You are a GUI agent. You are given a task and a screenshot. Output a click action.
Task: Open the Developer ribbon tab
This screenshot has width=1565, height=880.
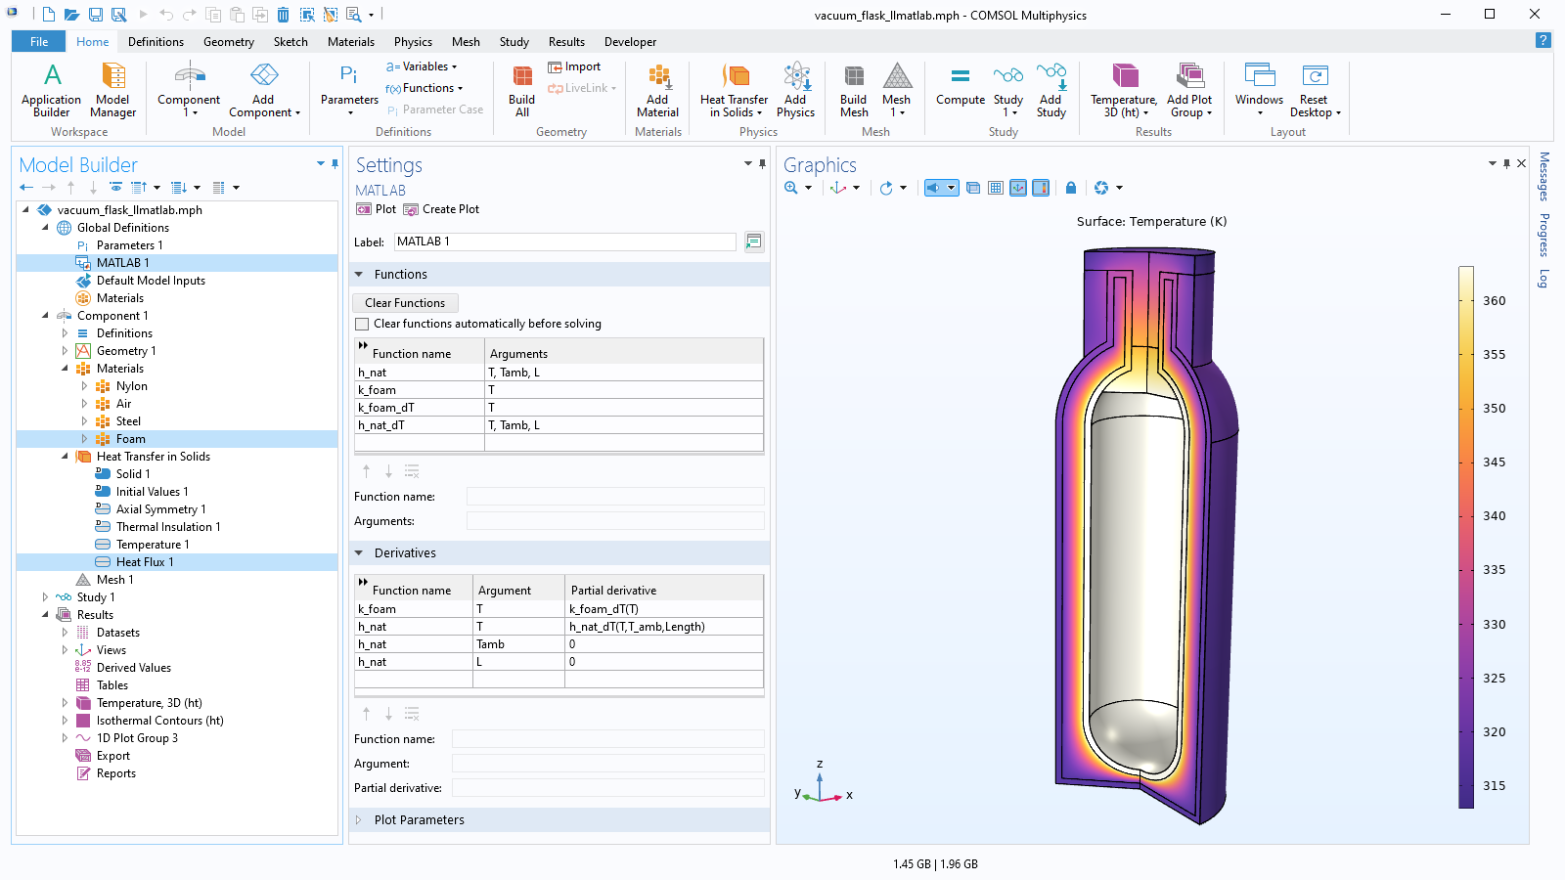pyautogui.click(x=631, y=42)
